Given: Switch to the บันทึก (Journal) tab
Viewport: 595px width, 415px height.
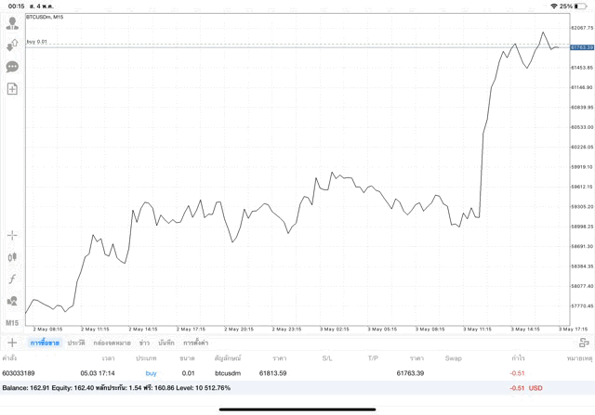Looking at the screenshot, I should [166, 343].
